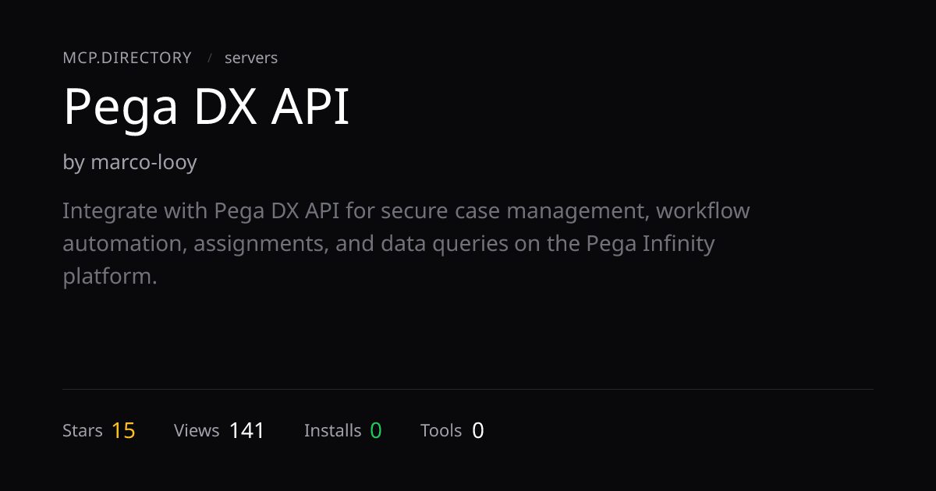Click the Stars label
The height and width of the screenshot is (491, 936).
pyautogui.click(x=83, y=430)
